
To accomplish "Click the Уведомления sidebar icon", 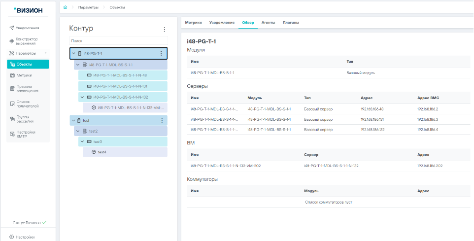I will pyautogui.click(x=12, y=28).
